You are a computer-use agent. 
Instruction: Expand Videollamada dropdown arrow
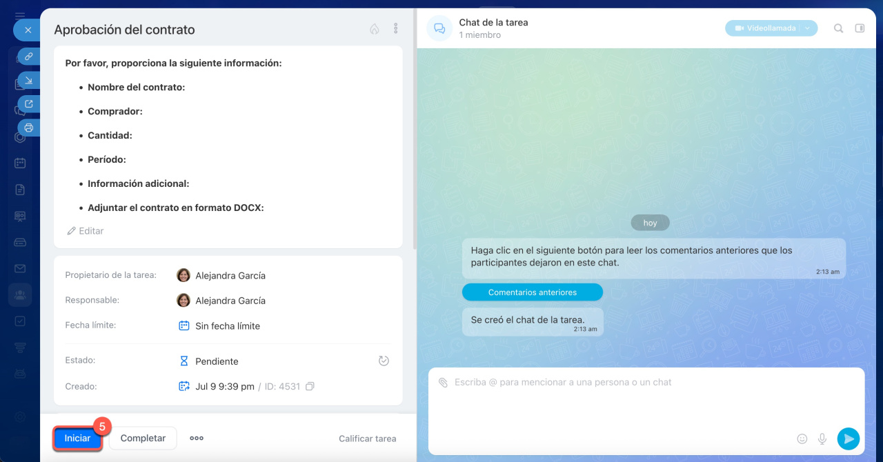click(x=808, y=28)
